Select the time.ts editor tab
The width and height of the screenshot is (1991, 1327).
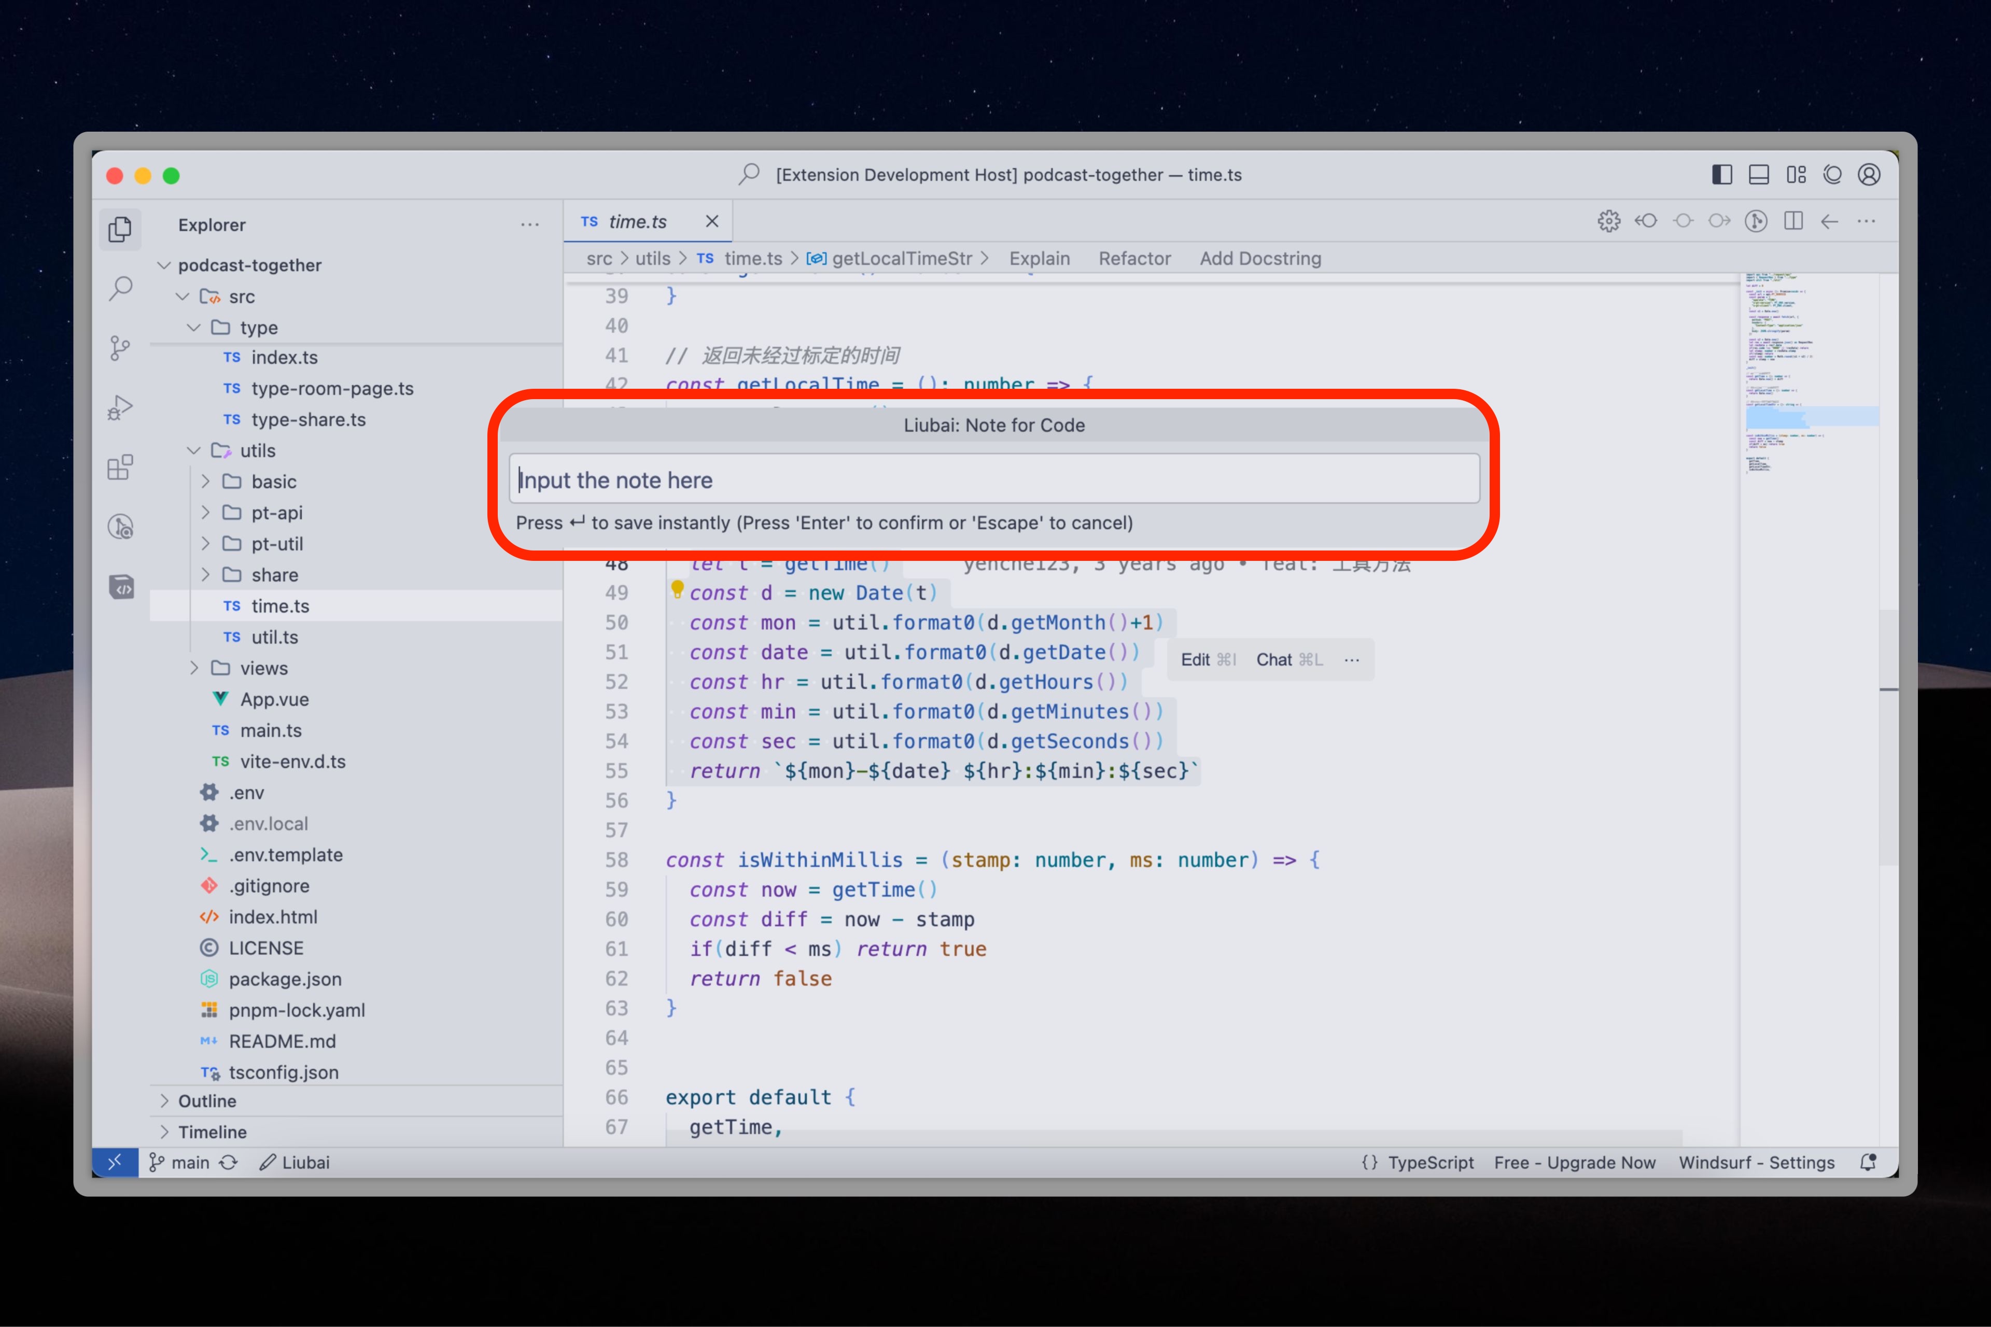pos(637,222)
